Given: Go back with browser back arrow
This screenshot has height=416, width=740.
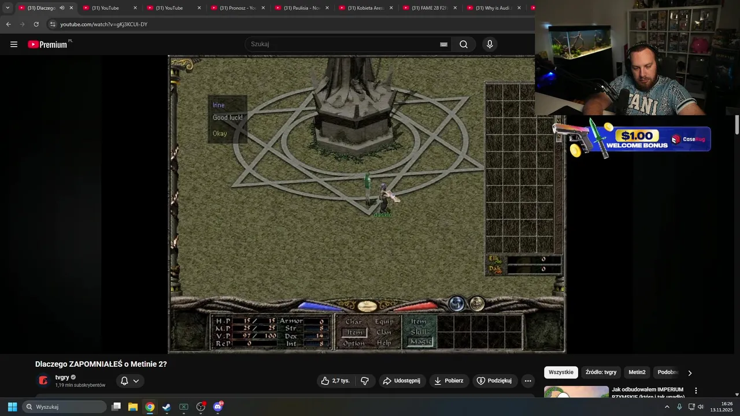Looking at the screenshot, I should [x=8, y=24].
